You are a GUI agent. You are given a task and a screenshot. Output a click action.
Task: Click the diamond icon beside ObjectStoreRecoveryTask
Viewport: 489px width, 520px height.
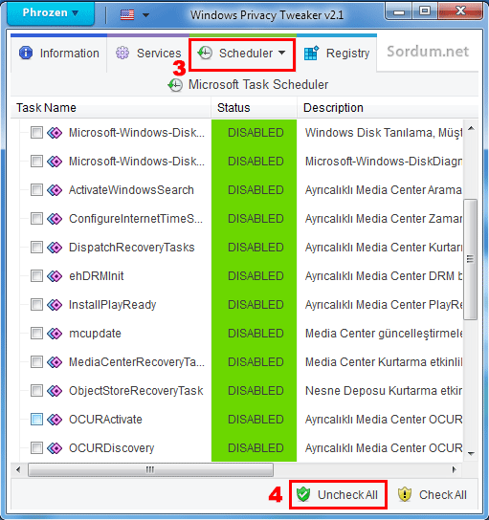click(55, 391)
